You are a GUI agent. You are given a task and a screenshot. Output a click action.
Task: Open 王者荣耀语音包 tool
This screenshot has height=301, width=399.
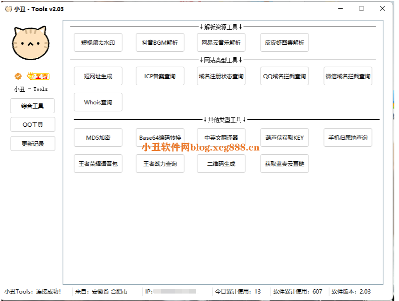98,164
